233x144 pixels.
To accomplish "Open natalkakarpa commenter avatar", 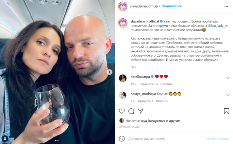I will [123, 78].
